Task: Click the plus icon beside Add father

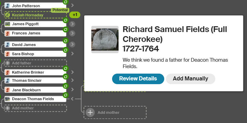Action: pyautogui.click(x=7, y=63)
